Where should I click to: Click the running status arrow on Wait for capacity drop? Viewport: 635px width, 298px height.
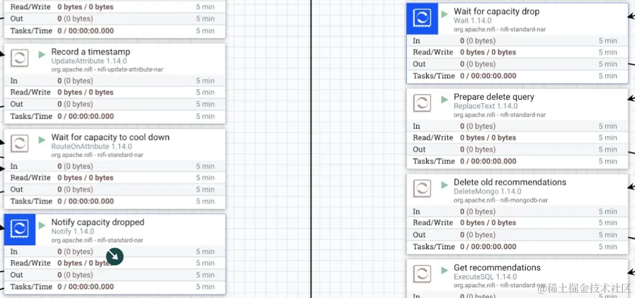(x=445, y=13)
